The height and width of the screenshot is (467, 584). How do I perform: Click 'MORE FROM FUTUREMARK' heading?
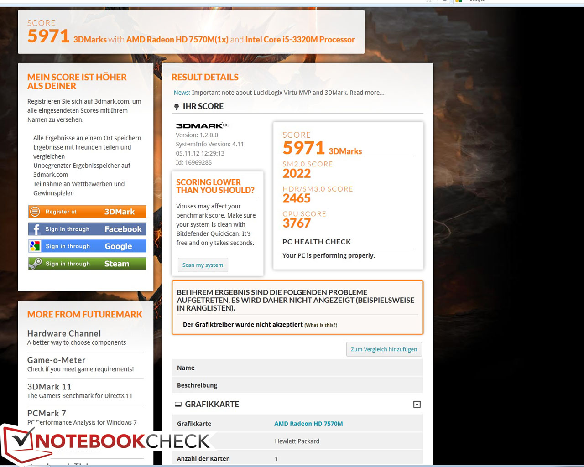[85, 315]
